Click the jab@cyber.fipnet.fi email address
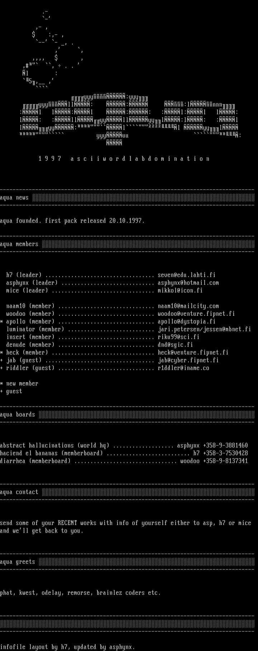This screenshot has height=651, width=258. coord(188,360)
